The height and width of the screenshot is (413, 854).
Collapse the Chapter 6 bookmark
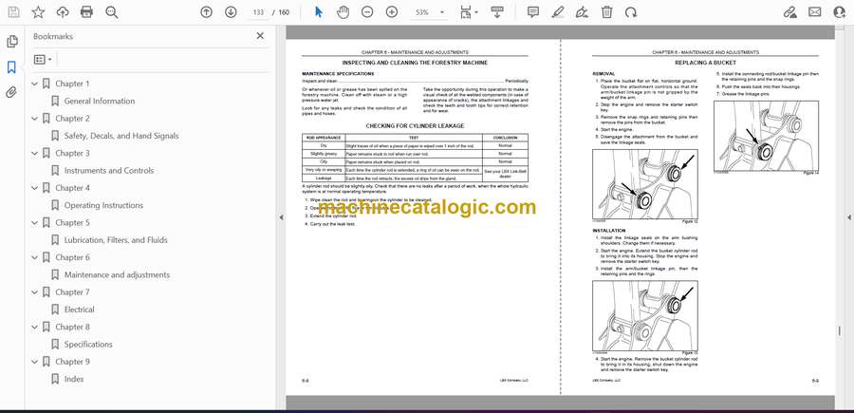pos(35,257)
